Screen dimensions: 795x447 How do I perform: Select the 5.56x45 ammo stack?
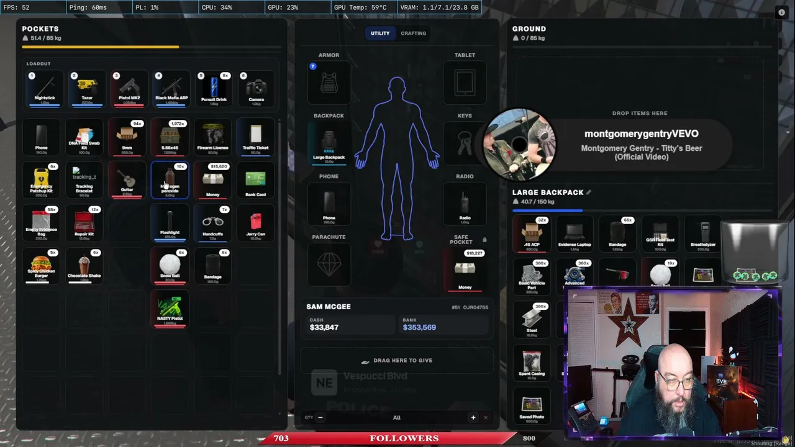click(170, 138)
